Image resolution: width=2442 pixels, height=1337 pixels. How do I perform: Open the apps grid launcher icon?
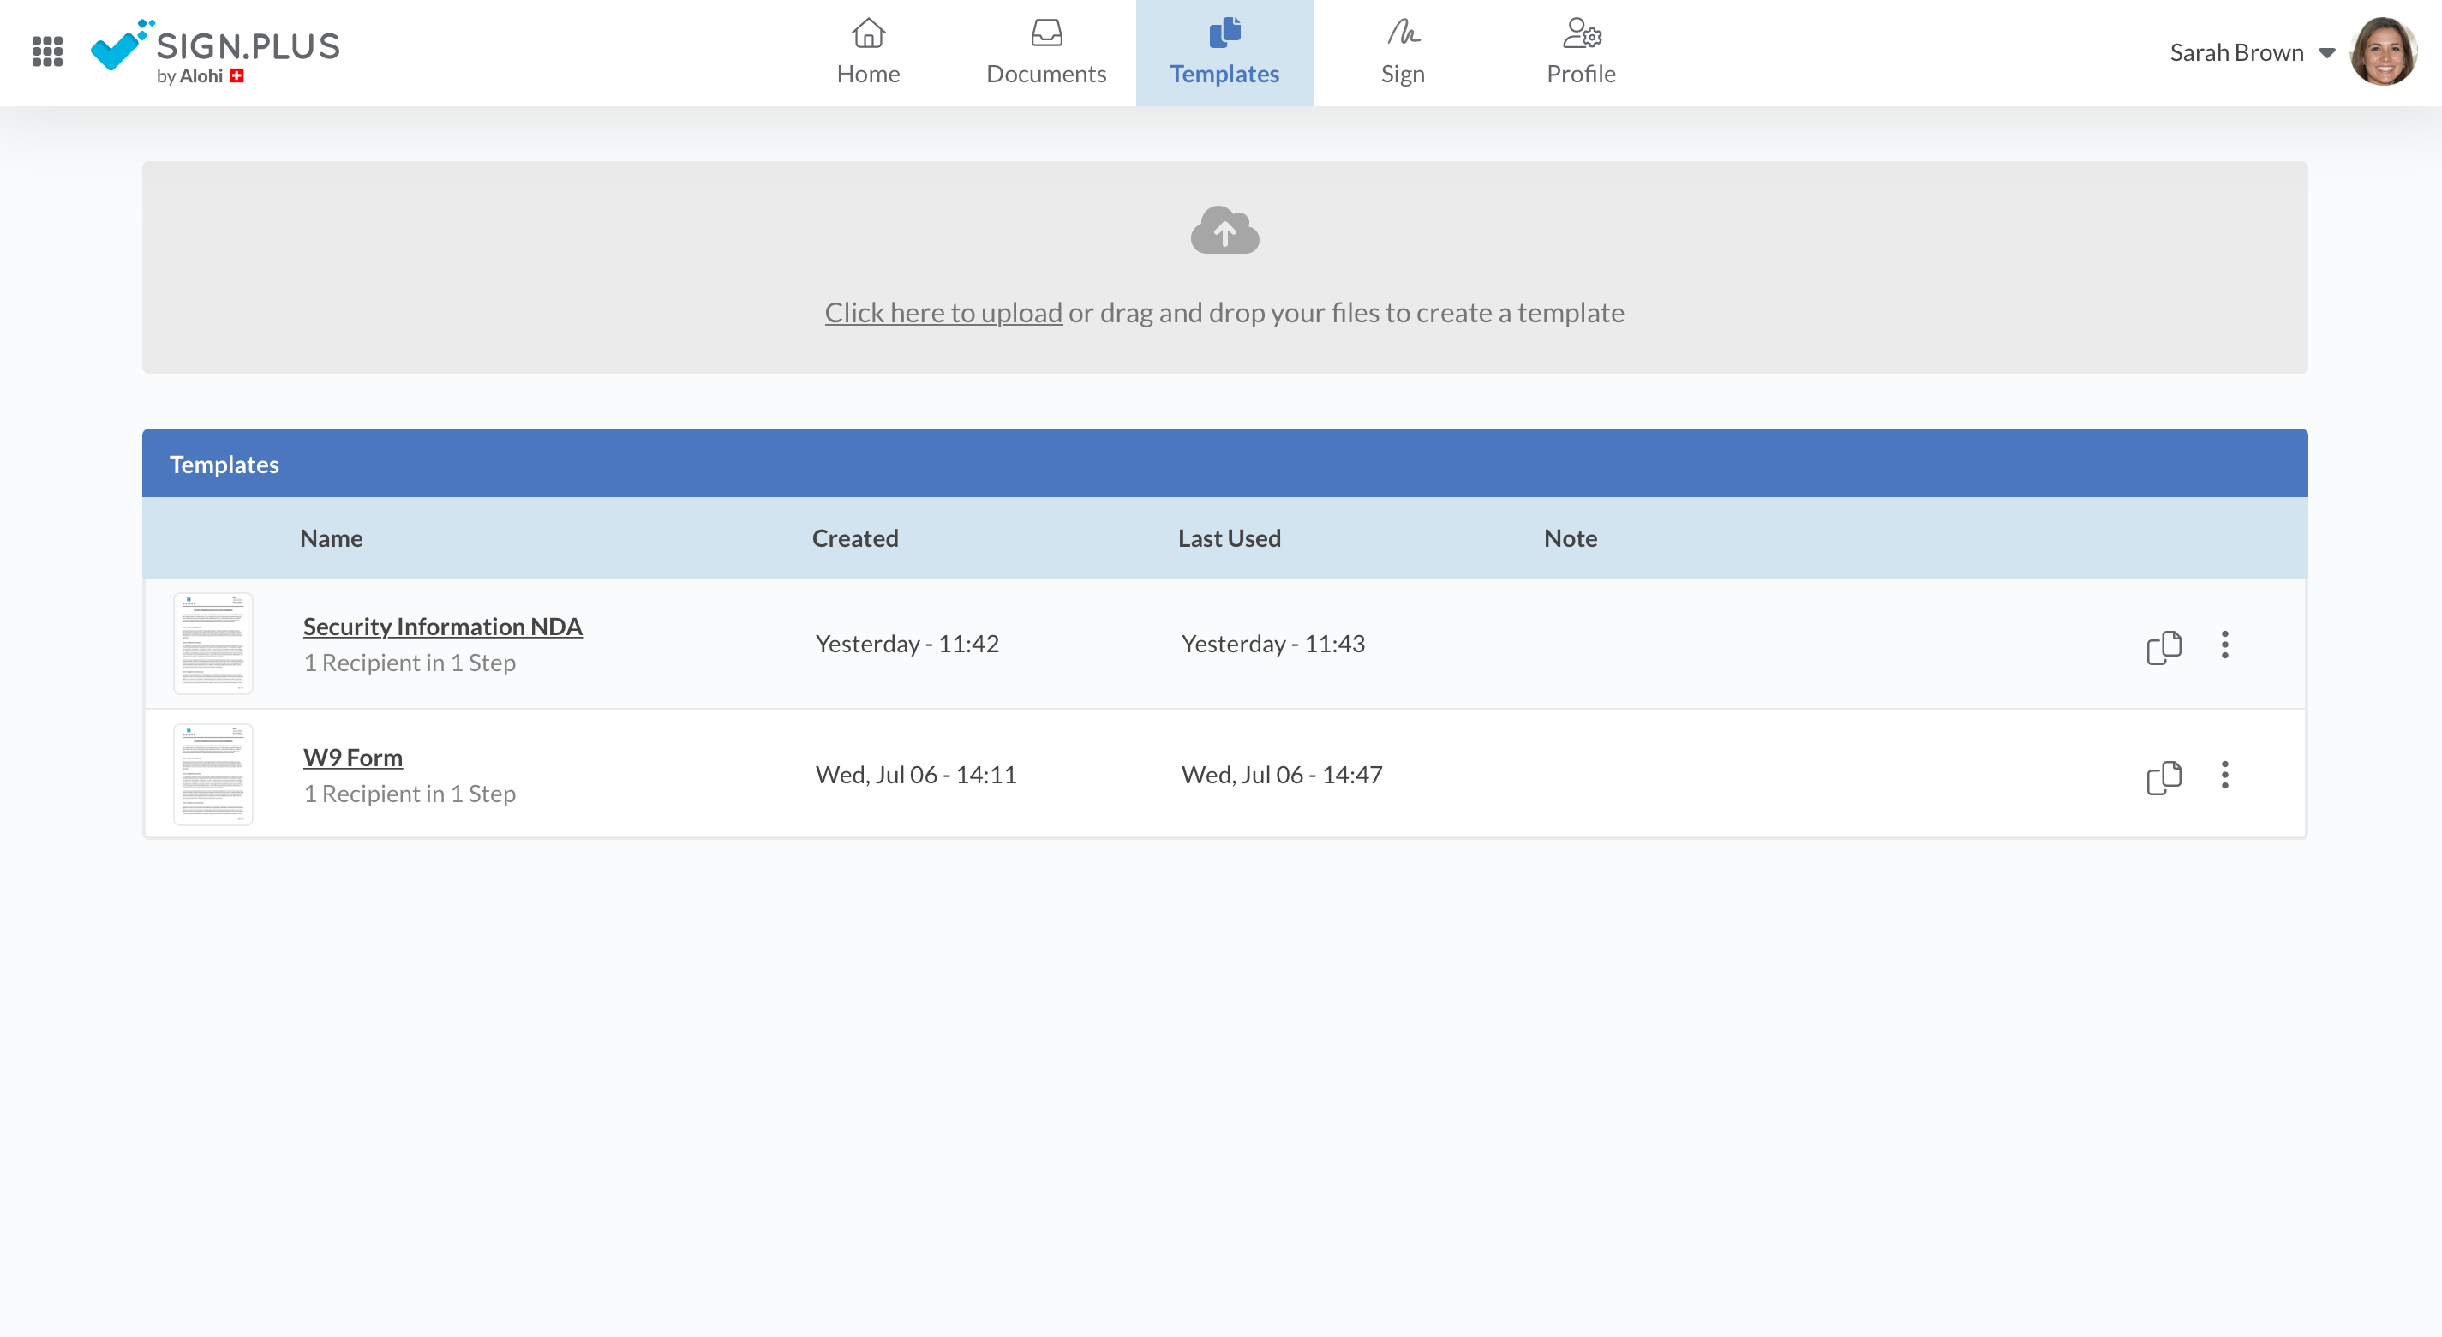(x=47, y=51)
